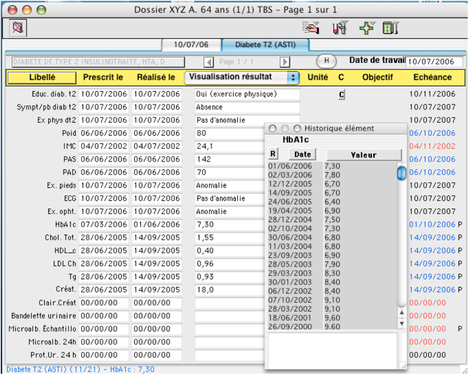Click the Clair.Créat prescrit date field
The height and width of the screenshot is (374, 469).
pos(104,303)
